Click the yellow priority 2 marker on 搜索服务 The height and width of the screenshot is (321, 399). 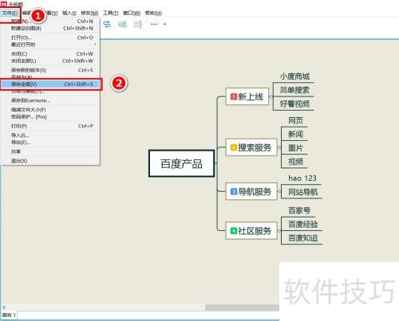(234, 147)
